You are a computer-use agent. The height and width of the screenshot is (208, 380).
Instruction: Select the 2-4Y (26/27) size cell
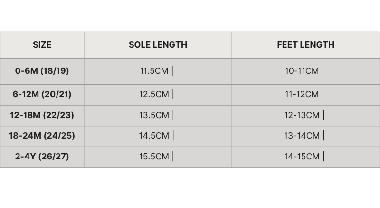point(42,157)
